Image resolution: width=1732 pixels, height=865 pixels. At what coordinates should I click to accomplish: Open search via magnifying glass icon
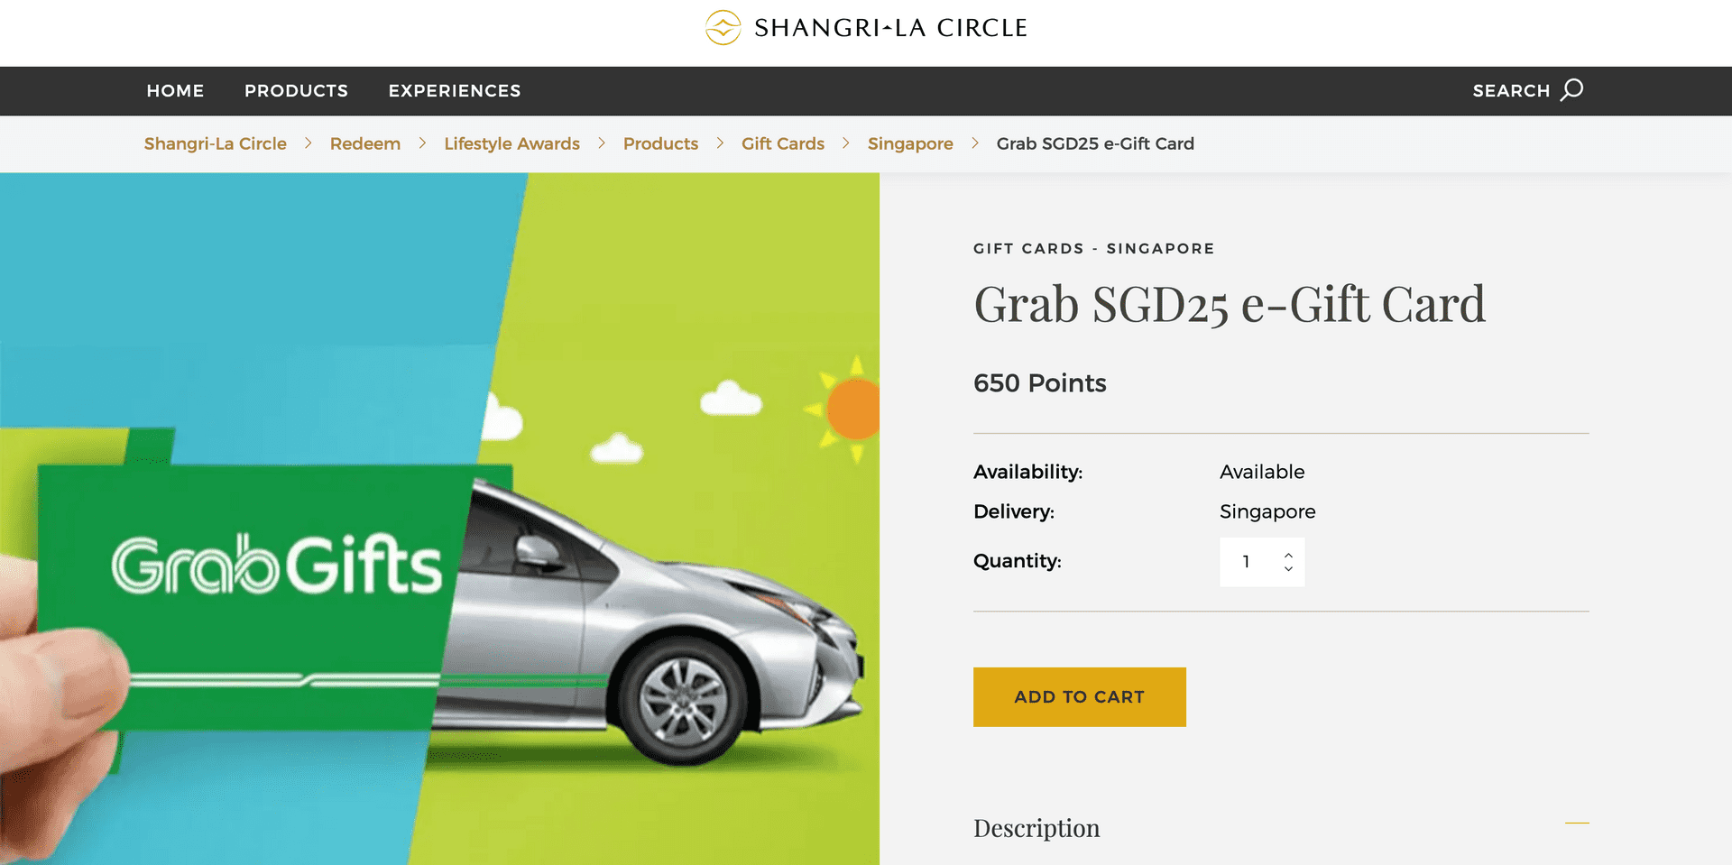pyautogui.click(x=1572, y=89)
